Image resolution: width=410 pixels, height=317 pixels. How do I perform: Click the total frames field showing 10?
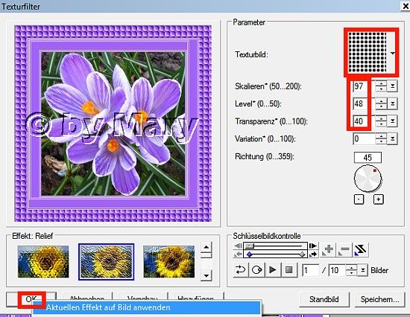pyautogui.click(x=337, y=270)
